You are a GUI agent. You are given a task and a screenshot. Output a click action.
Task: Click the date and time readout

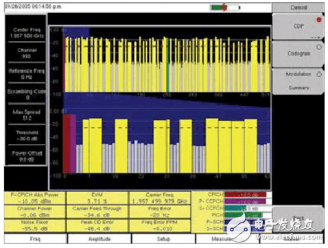[33, 6]
